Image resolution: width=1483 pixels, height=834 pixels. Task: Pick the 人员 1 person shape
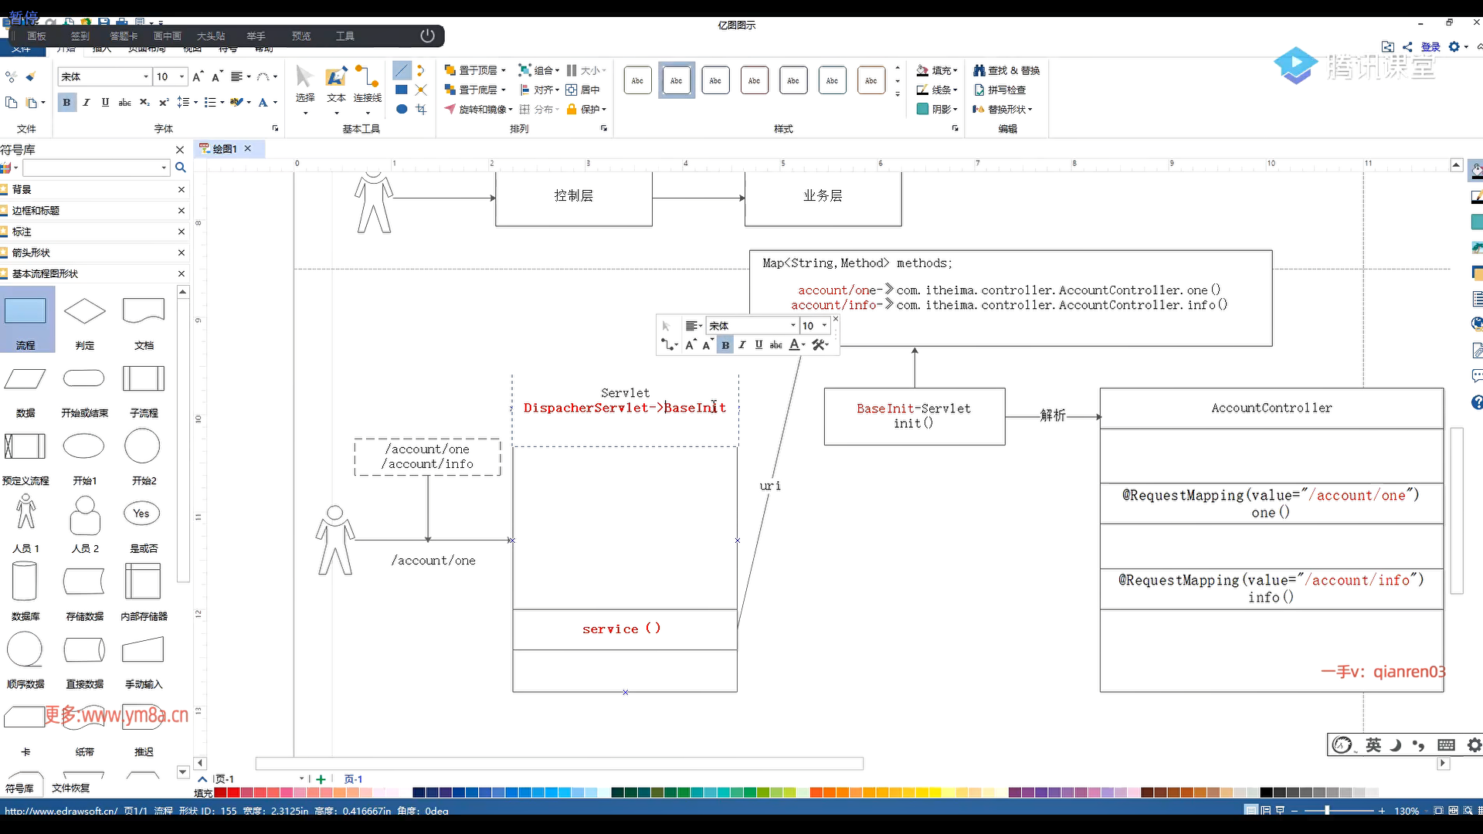coord(25,513)
